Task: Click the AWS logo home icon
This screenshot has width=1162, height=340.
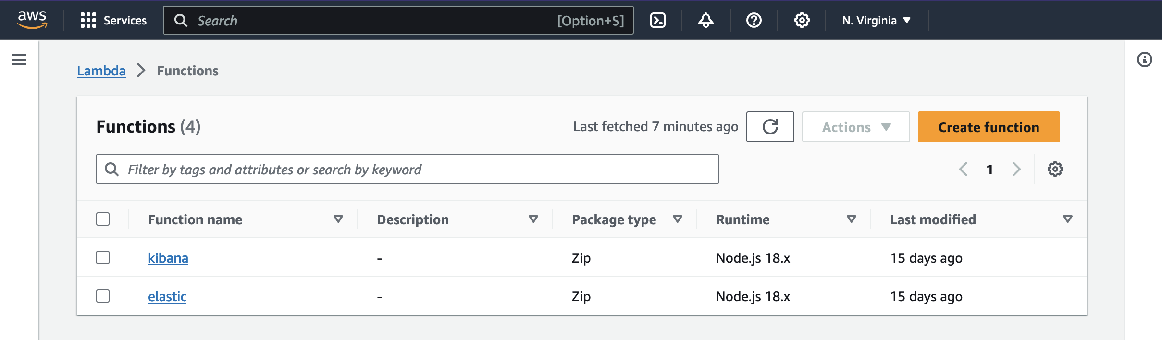Action: pos(32,20)
